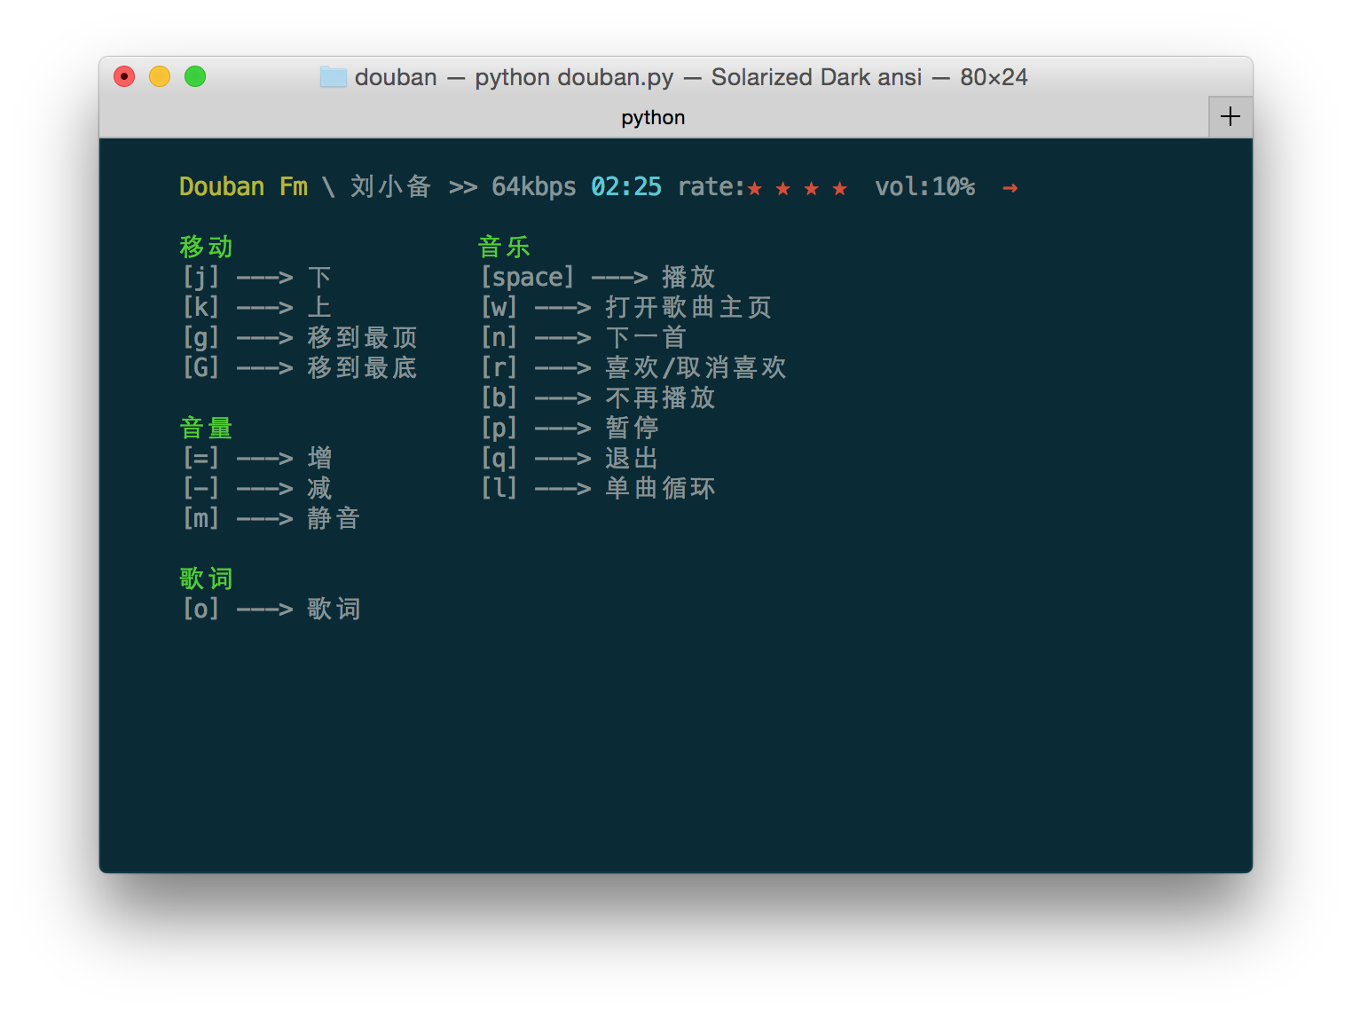Click the green zoom window button
1352x1015 pixels.
pyautogui.click(x=195, y=77)
